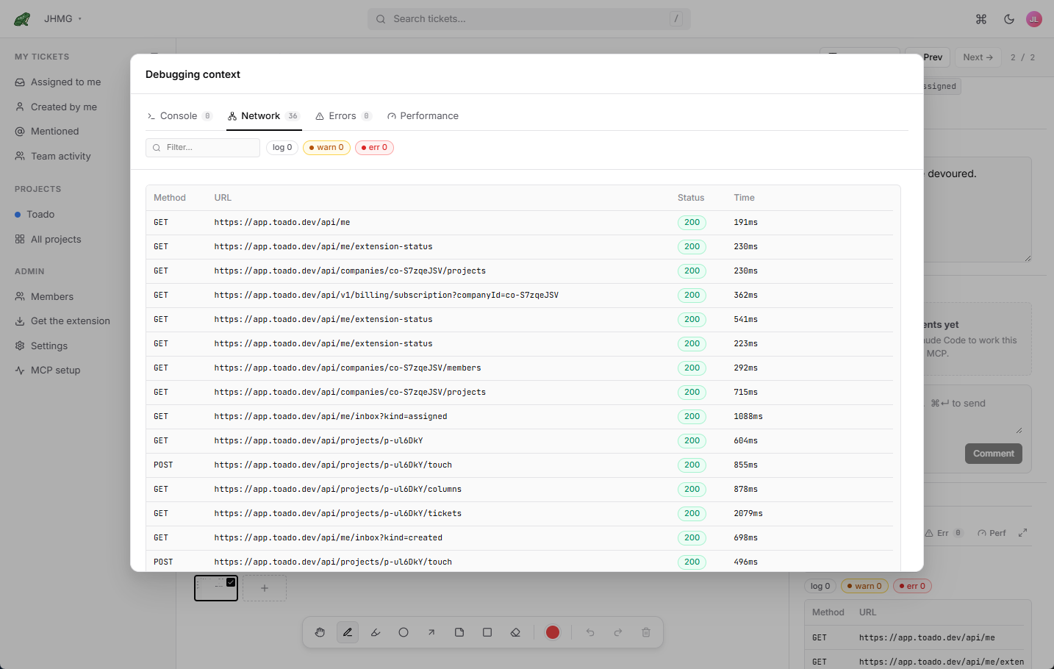1054x669 pixels.
Task: Select the rectangle shape tool
Action: click(x=487, y=632)
